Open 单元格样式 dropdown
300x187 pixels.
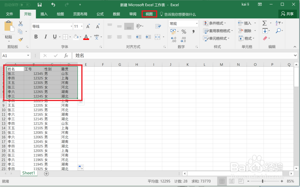click(x=216, y=38)
